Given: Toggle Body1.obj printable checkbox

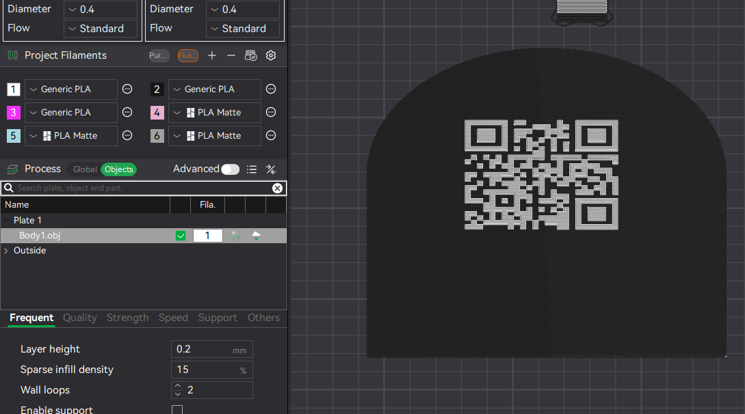Looking at the screenshot, I should tap(181, 236).
